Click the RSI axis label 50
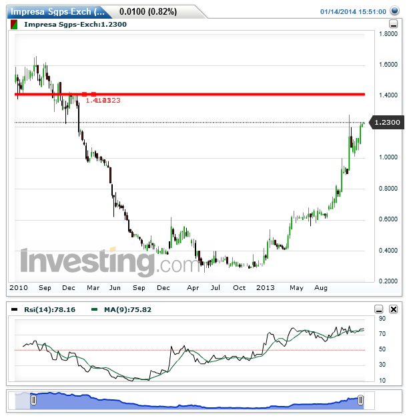The width and height of the screenshot is (409, 418). pyautogui.click(x=382, y=349)
